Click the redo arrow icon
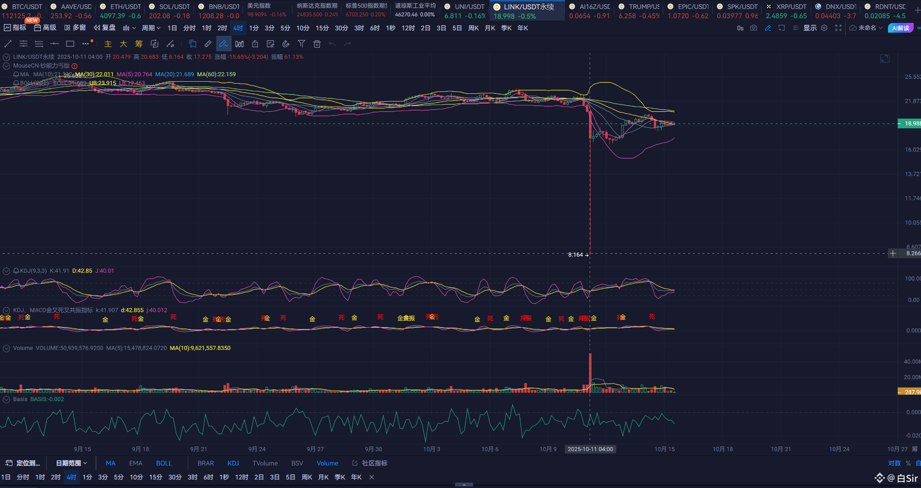This screenshot has width=921, height=488. tap(348, 44)
